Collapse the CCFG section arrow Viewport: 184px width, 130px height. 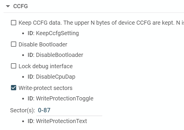tap(8, 6)
